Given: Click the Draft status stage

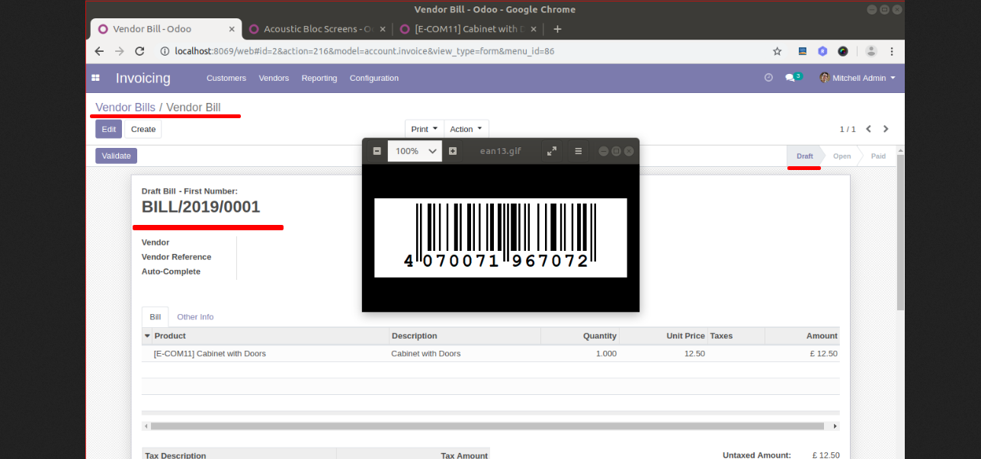Looking at the screenshot, I should (x=804, y=156).
